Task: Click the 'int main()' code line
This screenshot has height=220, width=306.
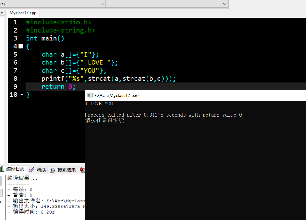Action: (45, 38)
